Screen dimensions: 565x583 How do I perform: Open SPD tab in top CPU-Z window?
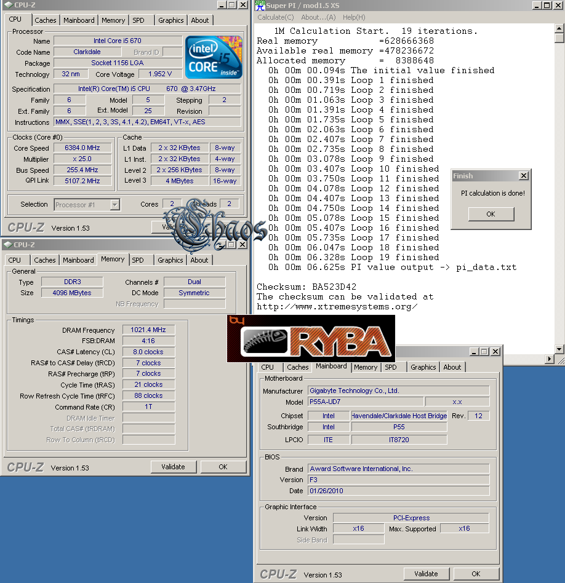[x=138, y=20]
